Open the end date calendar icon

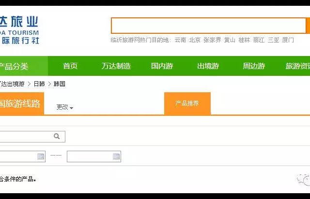tap(116, 156)
